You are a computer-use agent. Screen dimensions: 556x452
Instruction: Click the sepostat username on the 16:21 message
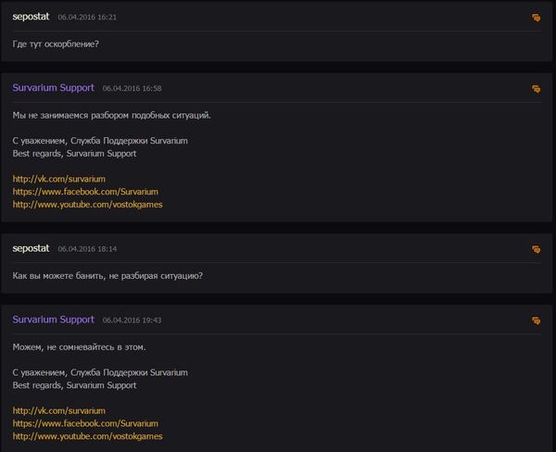[31, 17]
